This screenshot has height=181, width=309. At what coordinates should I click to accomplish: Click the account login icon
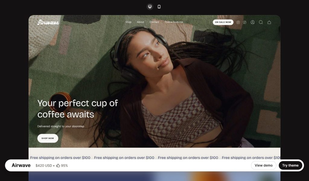253,22
